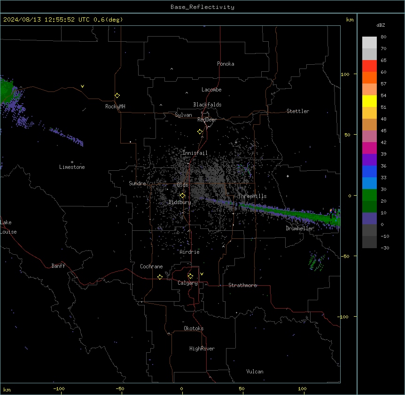This screenshot has width=405, height=395.
Task: Click the yellow diamond marker above Didsbury
Action: click(x=183, y=196)
